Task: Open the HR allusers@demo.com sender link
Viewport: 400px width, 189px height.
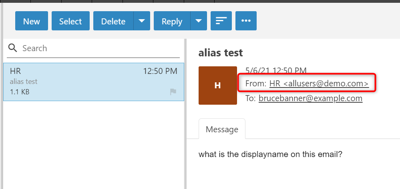Action: [x=319, y=83]
